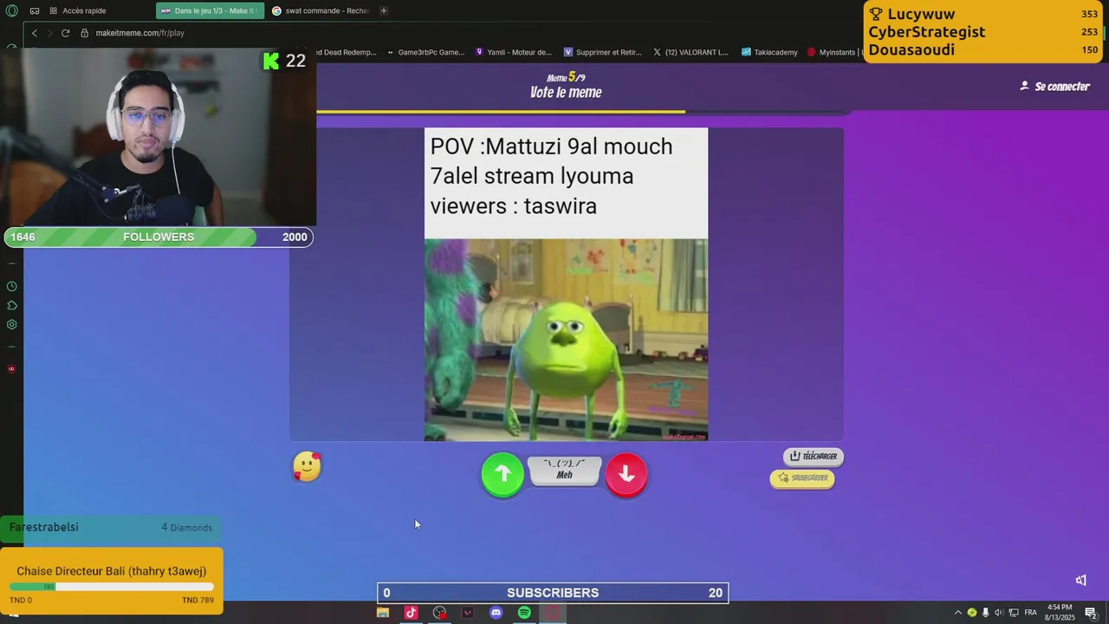Click the makeitmeme.com URL field

(x=139, y=33)
